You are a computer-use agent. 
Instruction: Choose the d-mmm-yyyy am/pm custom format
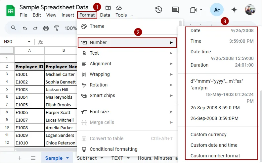pos(222,91)
